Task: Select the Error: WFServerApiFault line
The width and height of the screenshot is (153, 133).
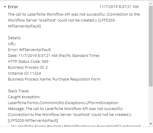Action: point(29,50)
